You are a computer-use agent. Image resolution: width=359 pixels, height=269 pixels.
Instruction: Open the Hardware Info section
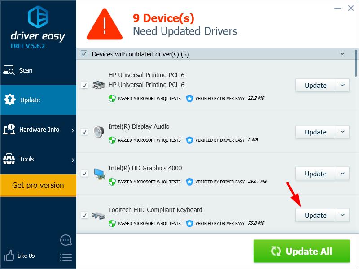pos(38,130)
